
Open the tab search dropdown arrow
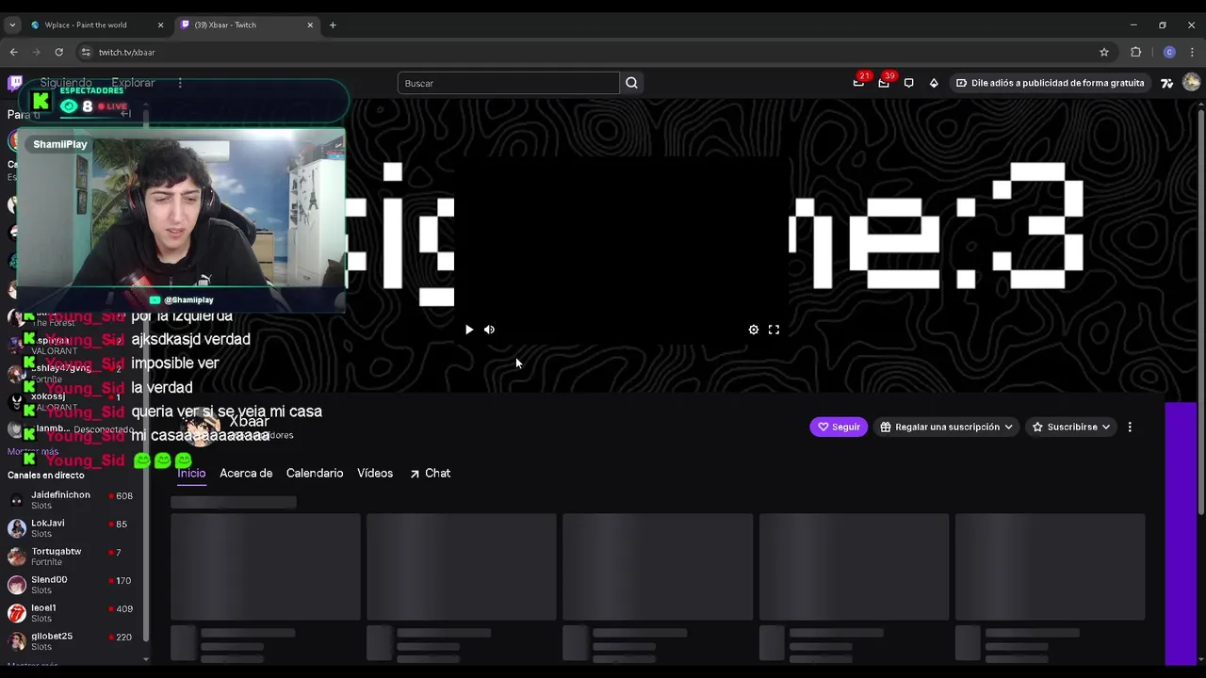pyautogui.click(x=12, y=24)
